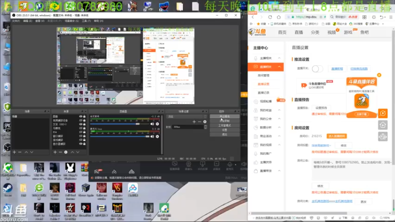The width and height of the screenshot is (395, 222).
Task: Adjust the transition duration stepper arrows
Action: (205, 127)
